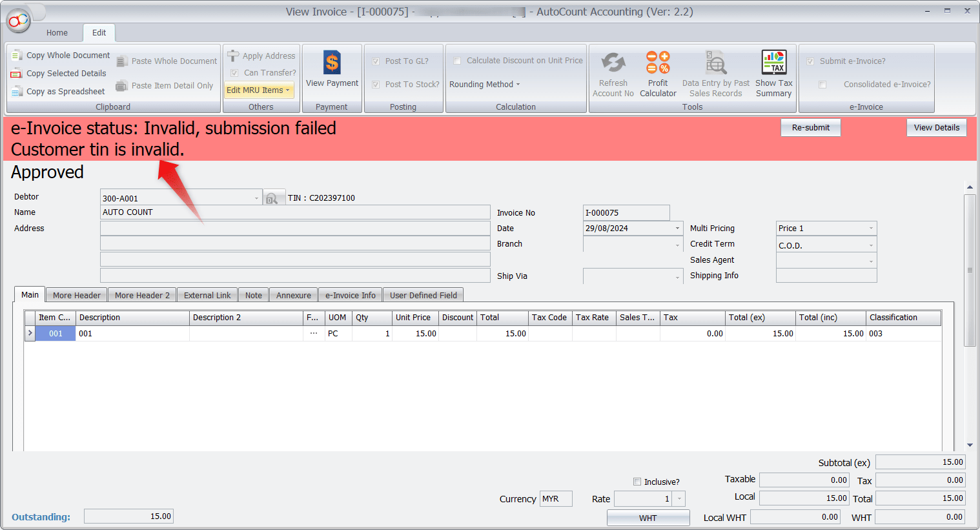Click the Shipping Info field
This screenshot has width=980, height=530.
[826, 276]
